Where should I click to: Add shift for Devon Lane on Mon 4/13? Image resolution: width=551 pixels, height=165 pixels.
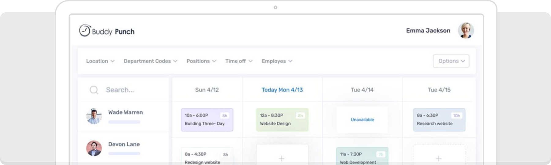click(282, 158)
